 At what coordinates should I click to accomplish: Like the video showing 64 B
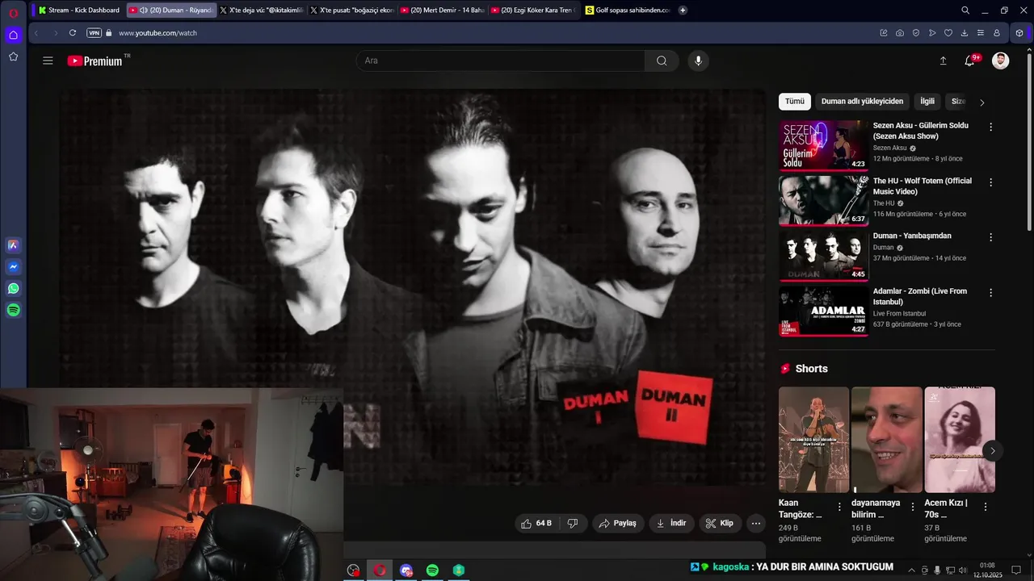536,523
